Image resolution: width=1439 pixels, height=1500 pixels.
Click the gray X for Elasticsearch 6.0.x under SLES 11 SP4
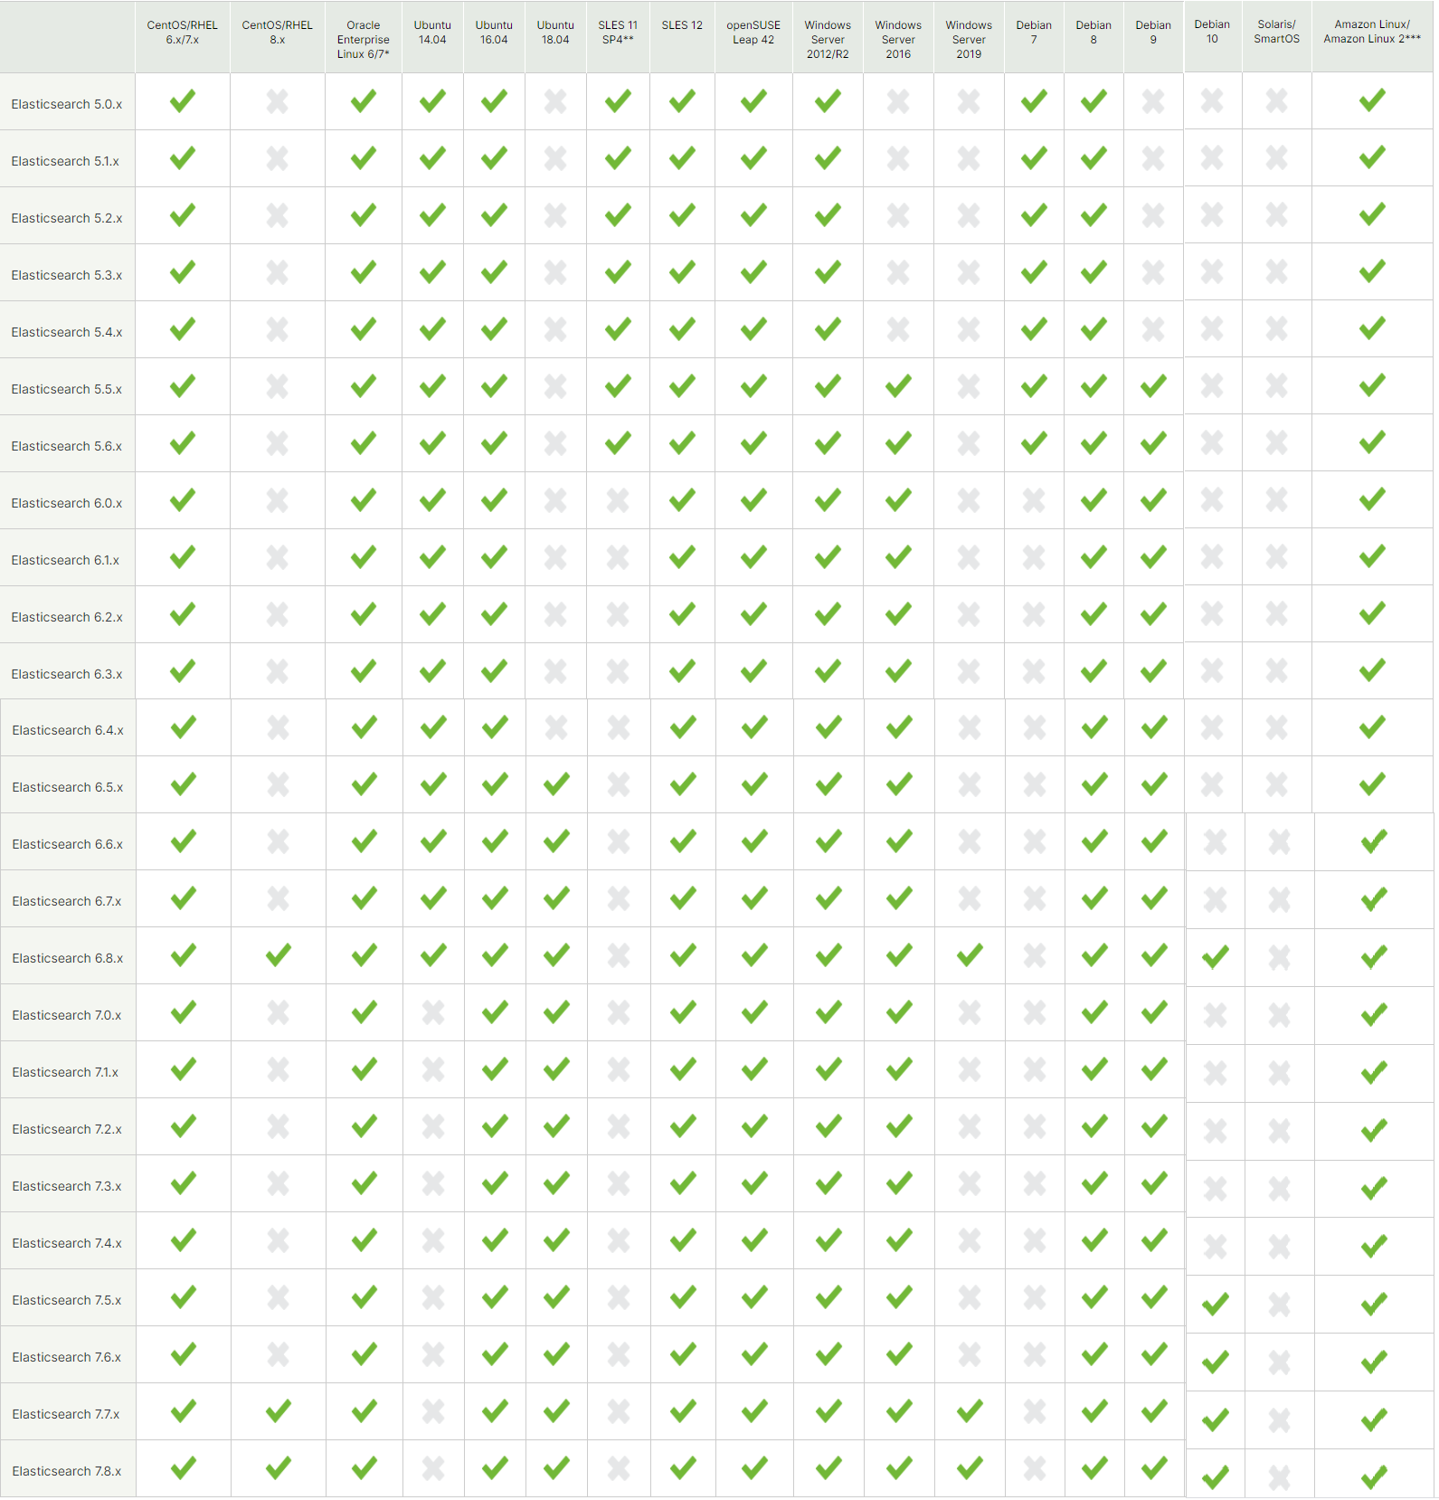618,500
